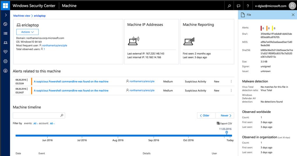Open the service health heart icon
297x156 pixels.
tap(6, 52)
